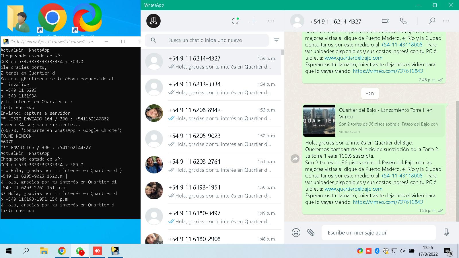This screenshot has width=459, height=258.
Task: Open chat with +54 9 11 6208-8942
Action: (211, 114)
